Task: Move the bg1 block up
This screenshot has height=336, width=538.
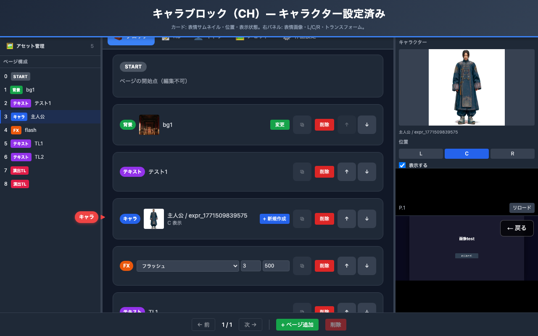Action: coord(347,125)
